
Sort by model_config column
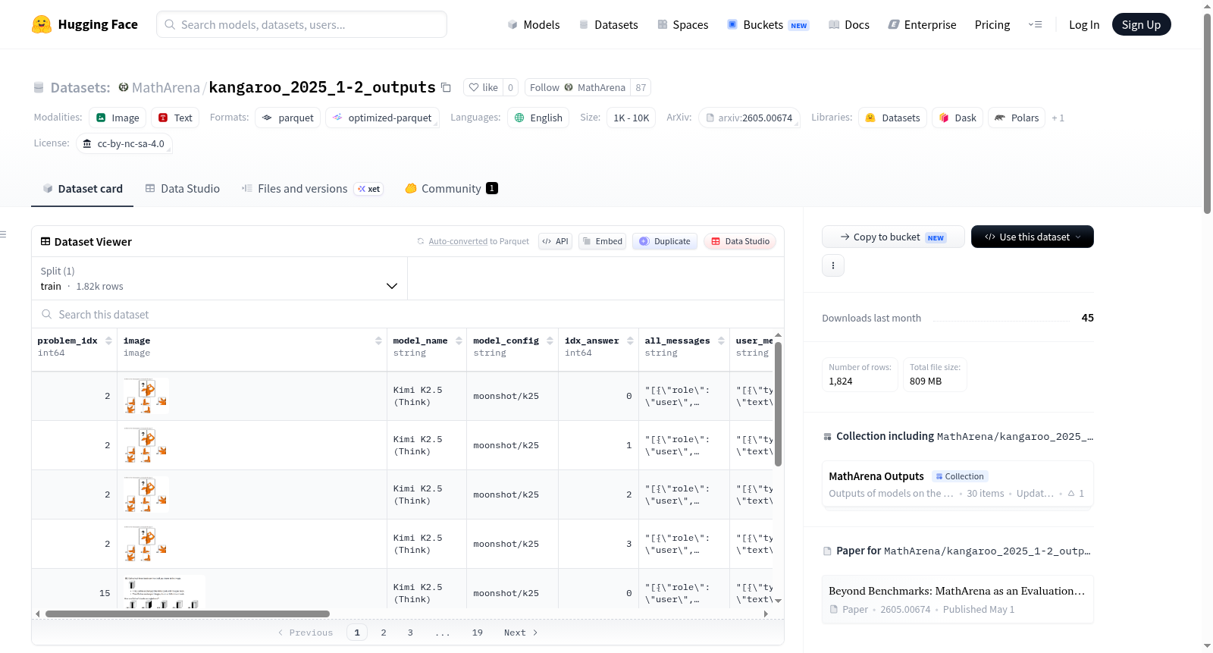pyautogui.click(x=550, y=341)
